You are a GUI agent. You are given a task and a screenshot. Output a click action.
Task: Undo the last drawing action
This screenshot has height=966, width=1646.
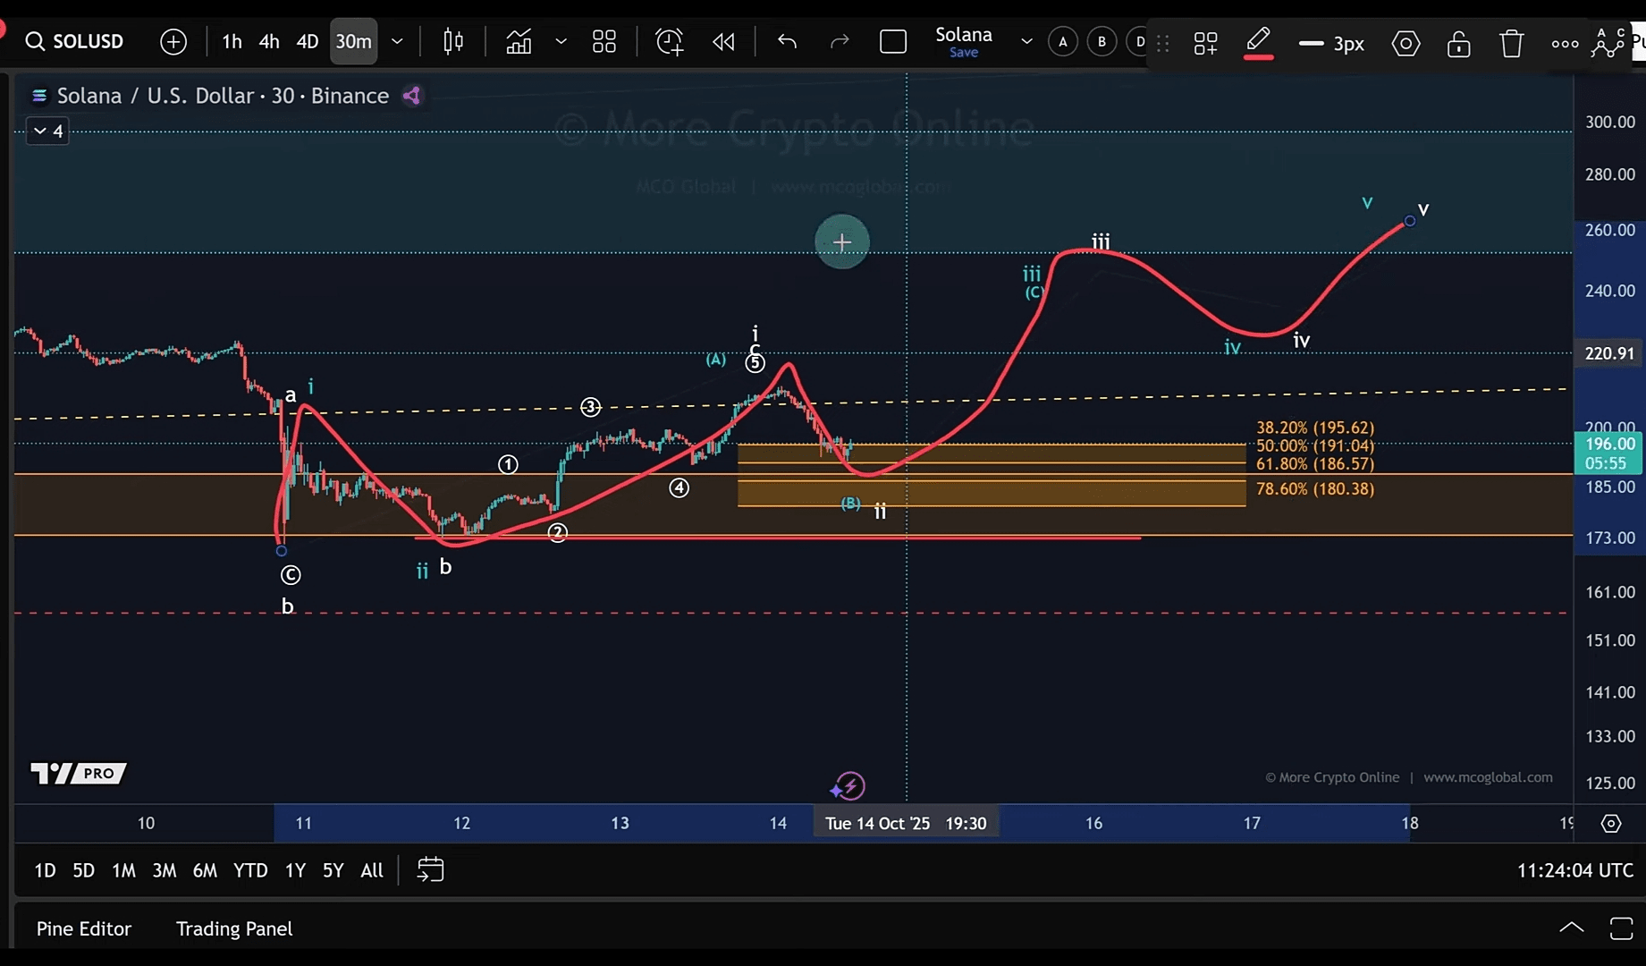[787, 41]
